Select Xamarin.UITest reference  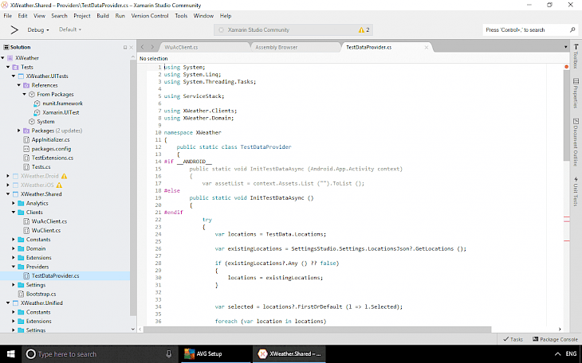point(61,112)
